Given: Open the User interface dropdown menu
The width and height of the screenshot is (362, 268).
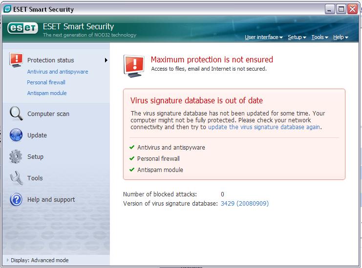Looking at the screenshot, I should 264,38.
